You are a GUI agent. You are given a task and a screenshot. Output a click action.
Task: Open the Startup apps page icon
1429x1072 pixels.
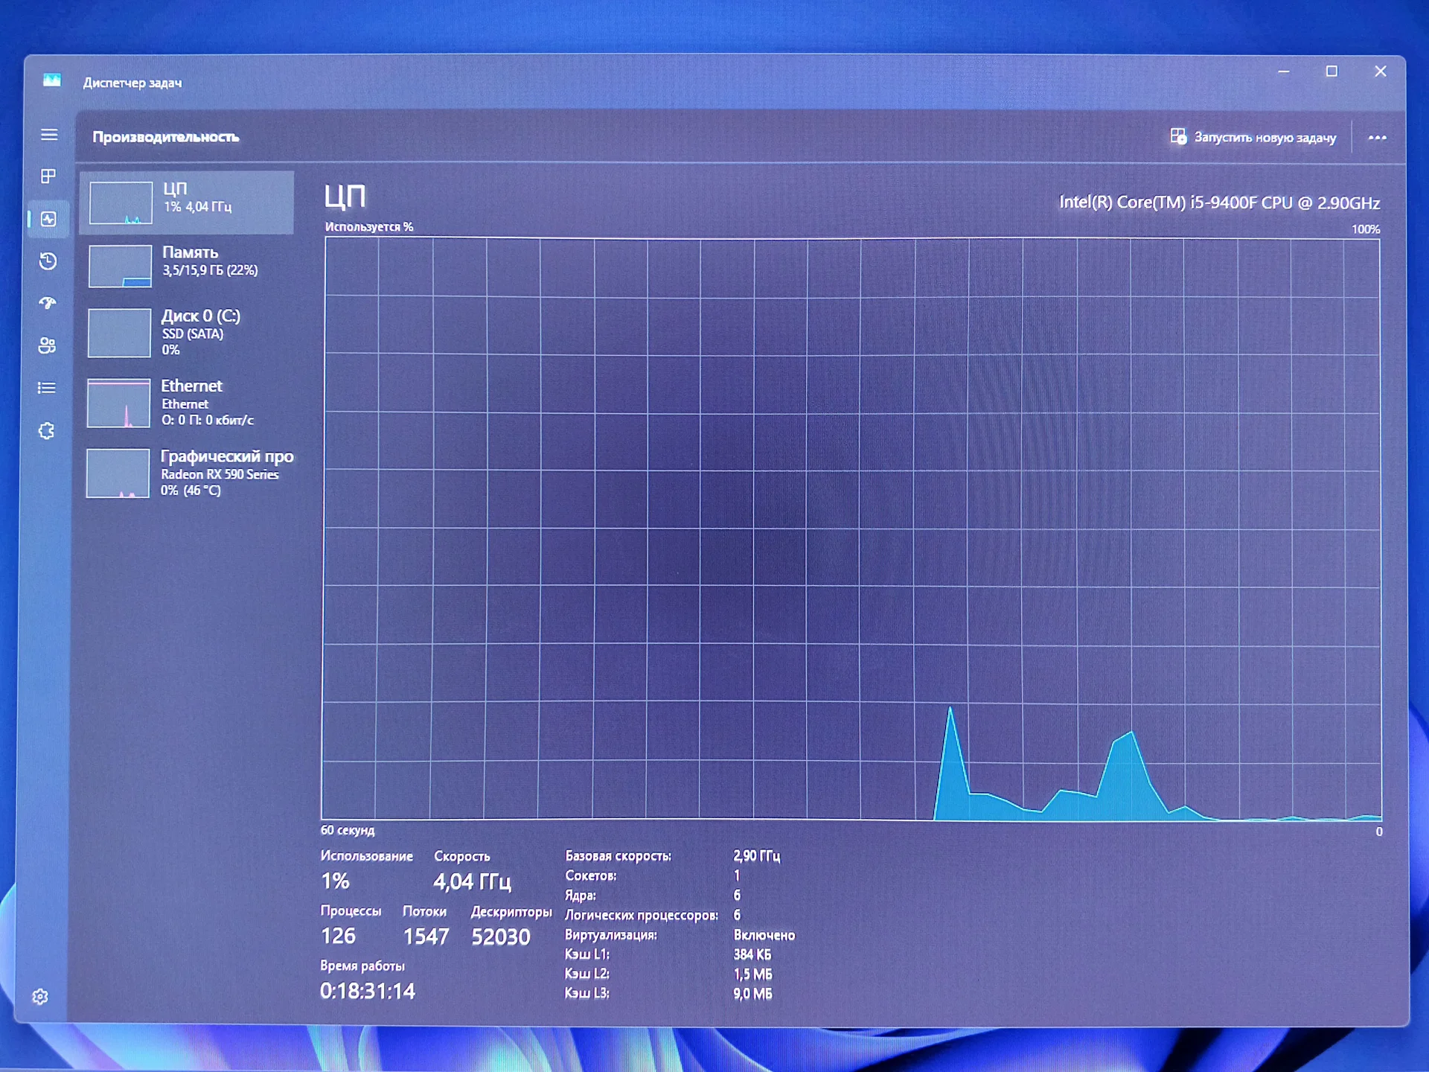tap(48, 303)
